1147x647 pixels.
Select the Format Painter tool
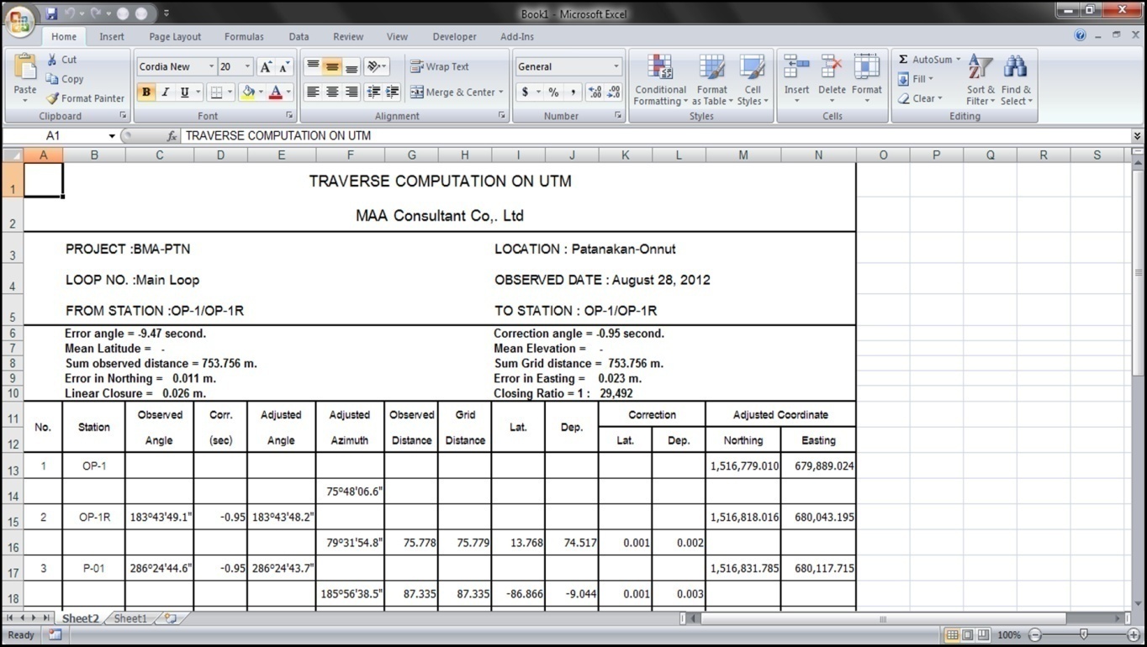pyautogui.click(x=85, y=98)
